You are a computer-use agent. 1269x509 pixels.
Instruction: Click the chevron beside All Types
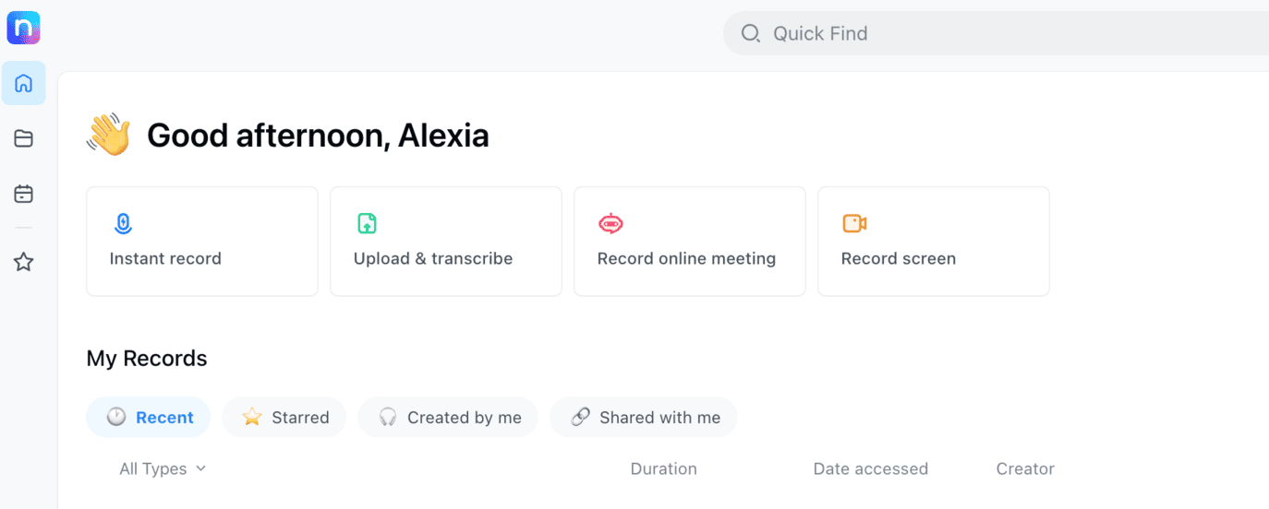[200, 468]
